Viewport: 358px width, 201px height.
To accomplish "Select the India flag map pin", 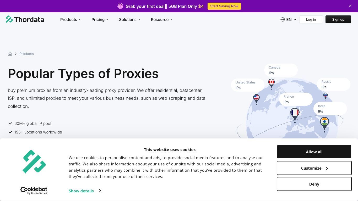I will [x=324, y=123].
